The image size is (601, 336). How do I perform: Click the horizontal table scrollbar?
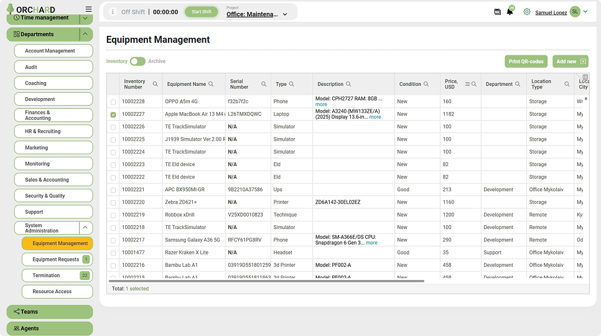pos(267,281)
